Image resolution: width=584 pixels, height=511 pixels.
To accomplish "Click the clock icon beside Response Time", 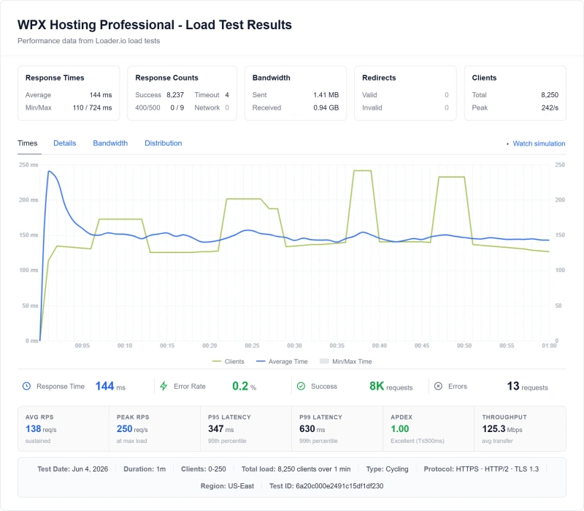I will click(26, 387).
